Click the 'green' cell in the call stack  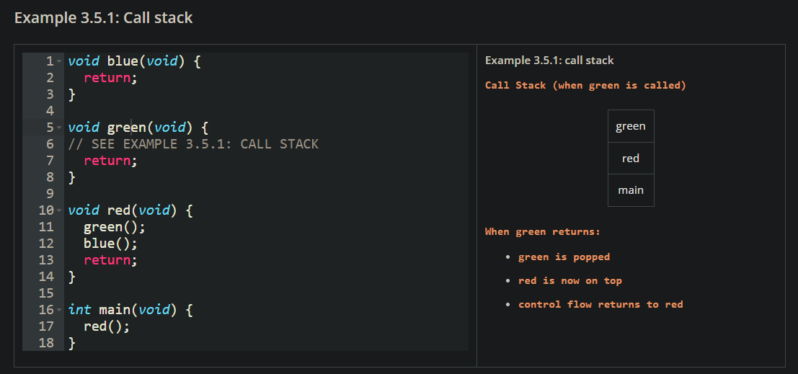click(x=631, y=126)
